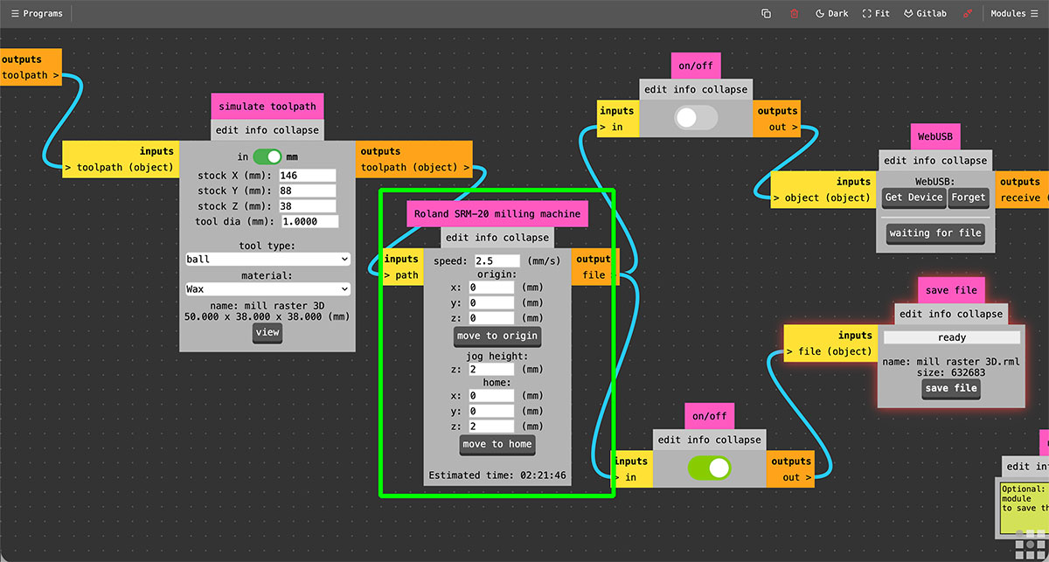
Task: Toggle Dark mode with moon icon
Action: click(831, 14)
